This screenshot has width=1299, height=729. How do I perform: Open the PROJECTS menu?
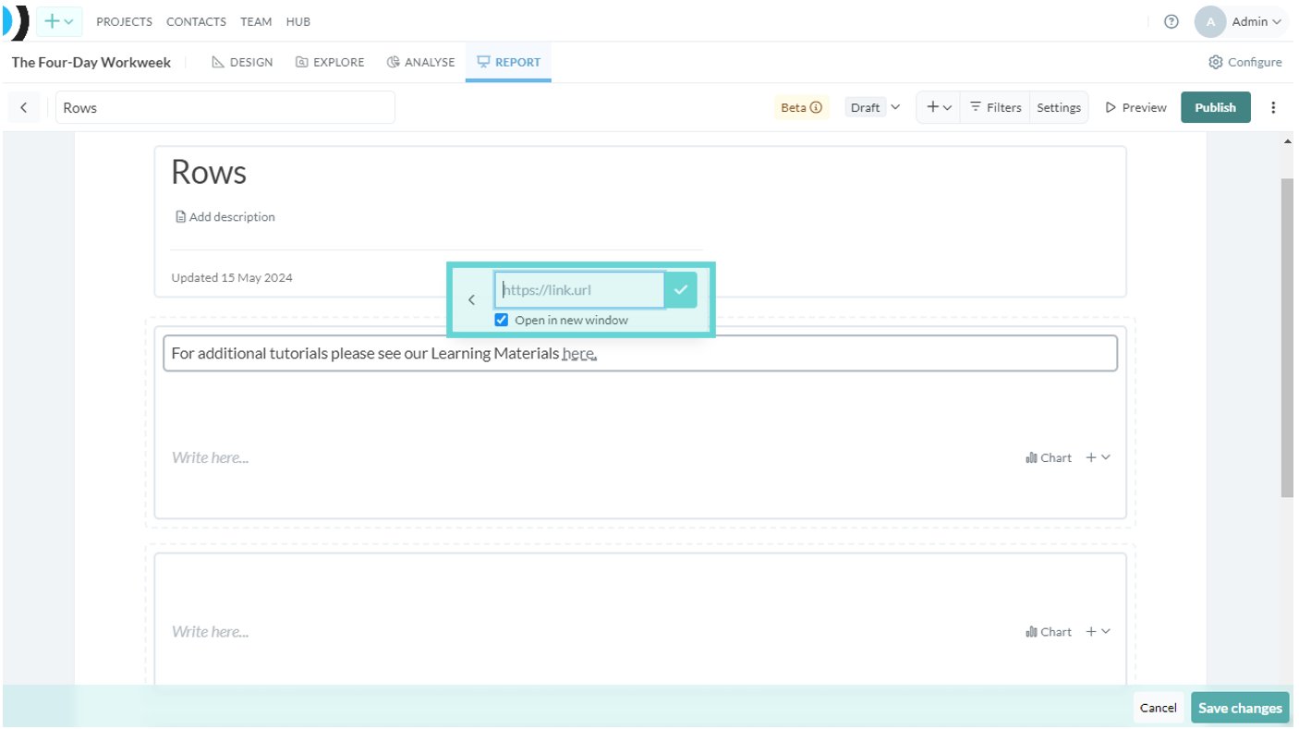[124, 21]
